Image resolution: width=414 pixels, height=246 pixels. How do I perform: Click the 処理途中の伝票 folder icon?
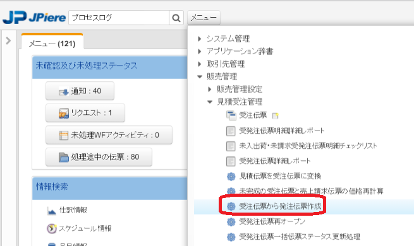coord(64,157)
